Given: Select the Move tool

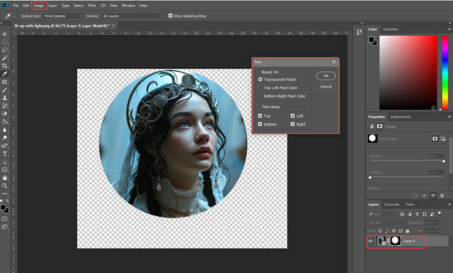Looking at the screenshot, I should tap(5, 34).
